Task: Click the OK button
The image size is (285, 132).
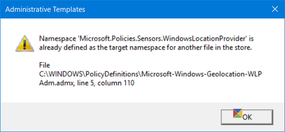Action: pyautogui.click(x=247, y=117)
